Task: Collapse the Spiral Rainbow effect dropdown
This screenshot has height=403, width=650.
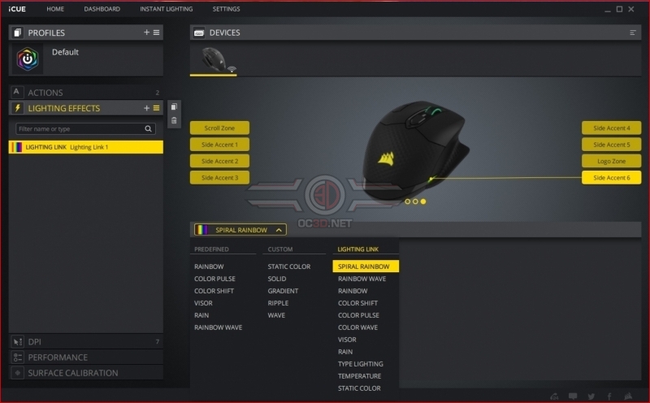Action: 240,230
